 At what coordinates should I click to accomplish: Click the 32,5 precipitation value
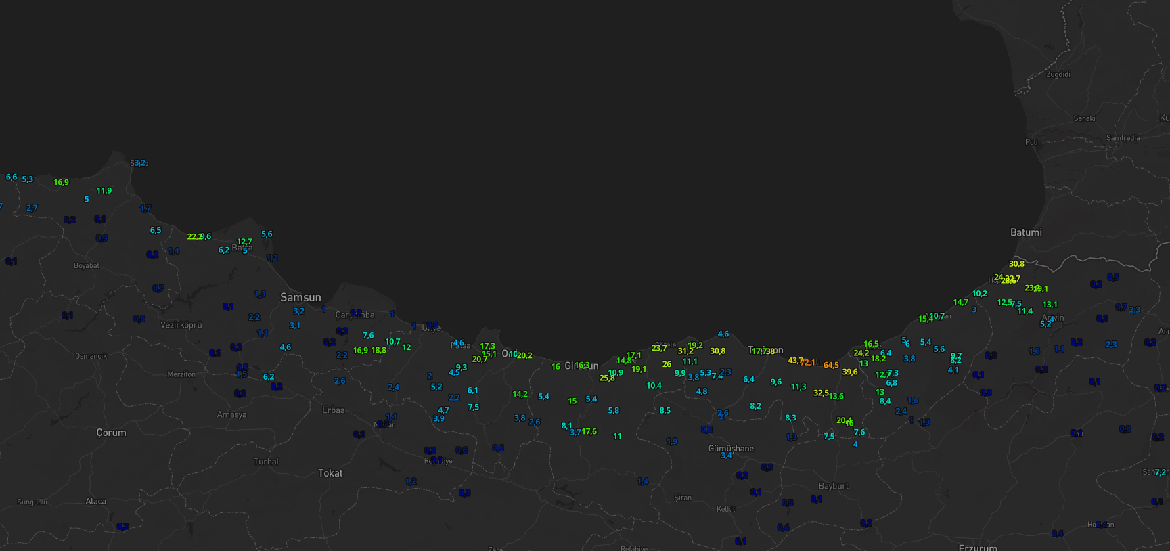coord(821,393)
